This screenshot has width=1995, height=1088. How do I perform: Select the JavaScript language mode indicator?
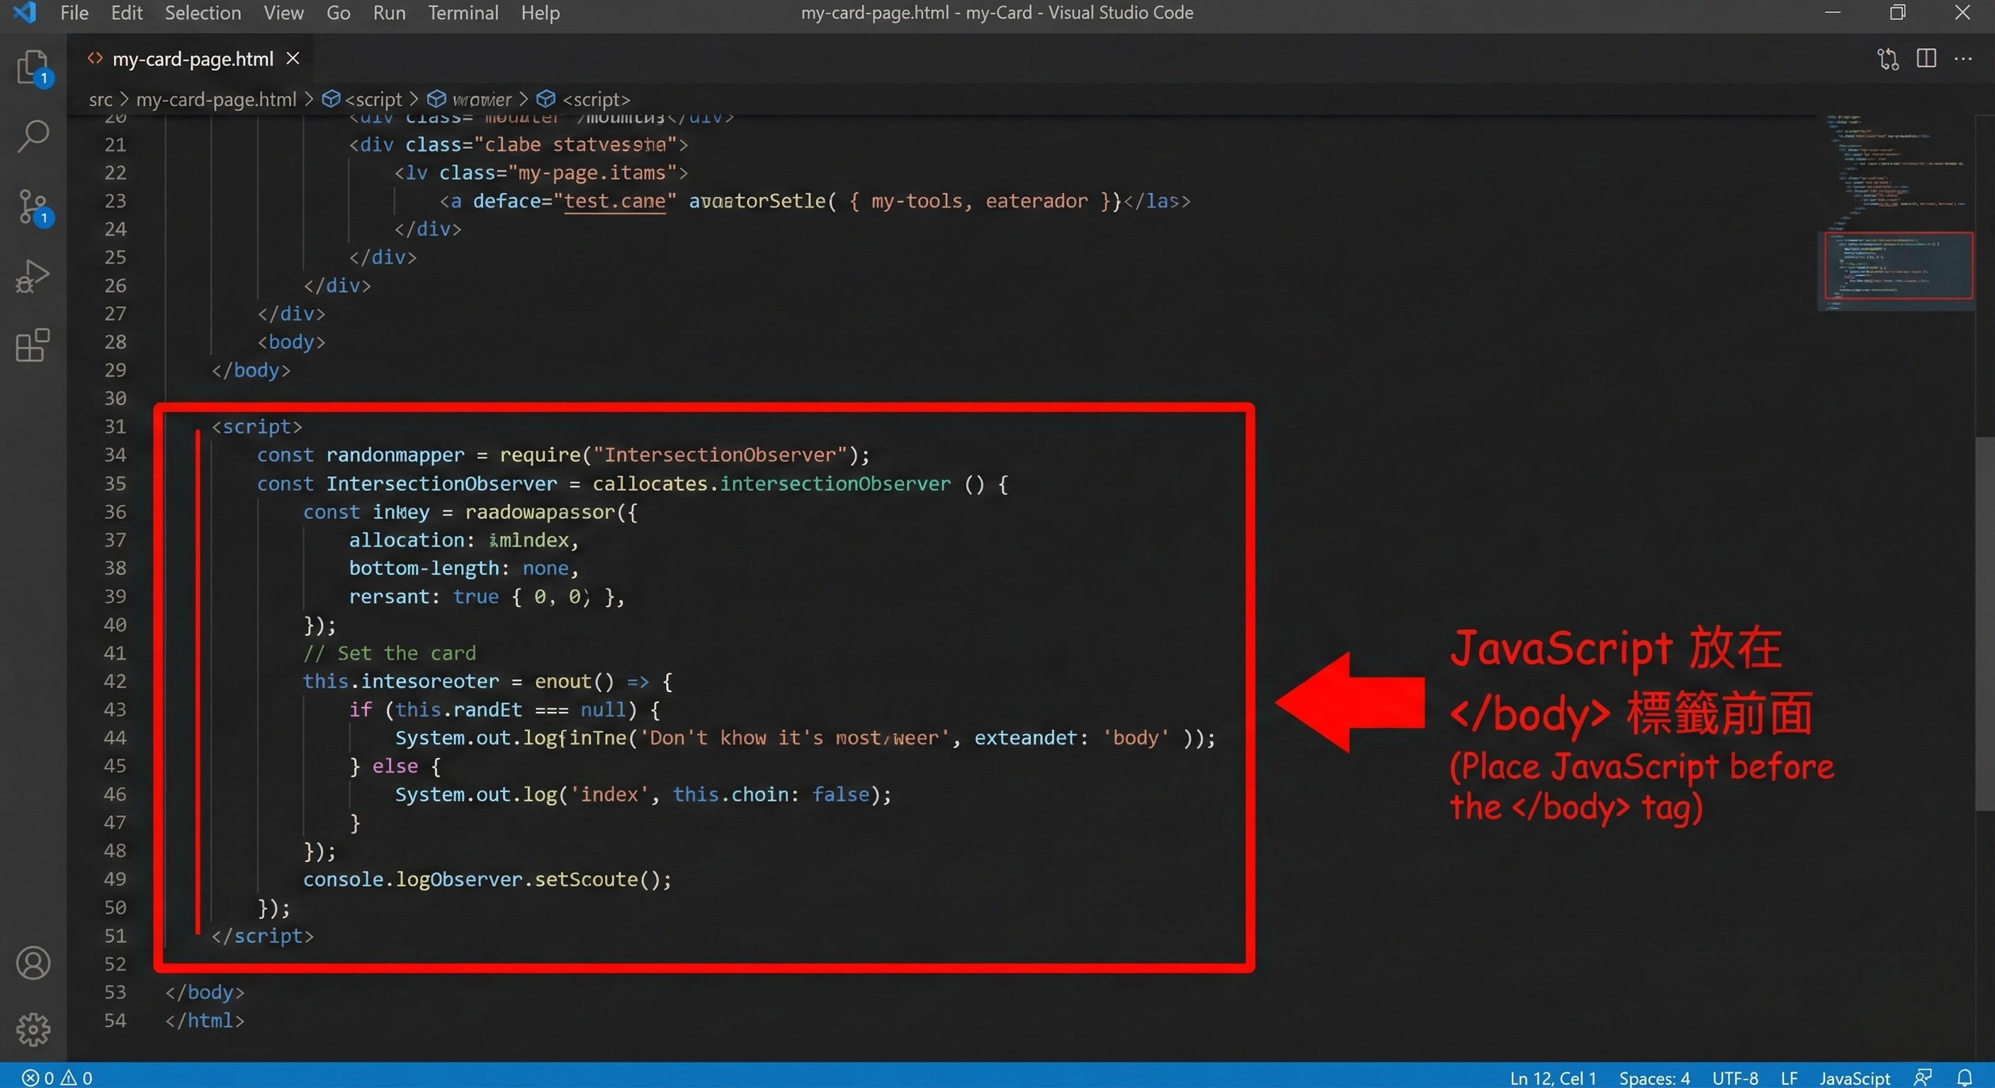click(x=1854, y=1078)
